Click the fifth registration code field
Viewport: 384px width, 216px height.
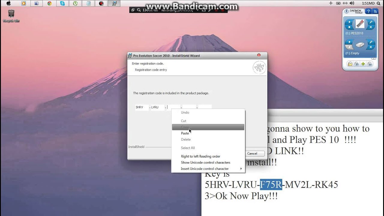[205, 107]
